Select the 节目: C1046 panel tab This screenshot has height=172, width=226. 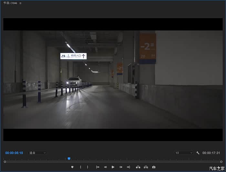point(10,3)
